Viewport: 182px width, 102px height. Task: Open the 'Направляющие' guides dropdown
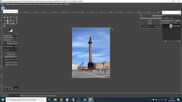point(11,59)
